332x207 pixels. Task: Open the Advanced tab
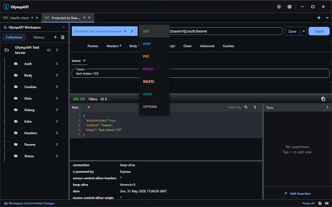tap(207, 46)
